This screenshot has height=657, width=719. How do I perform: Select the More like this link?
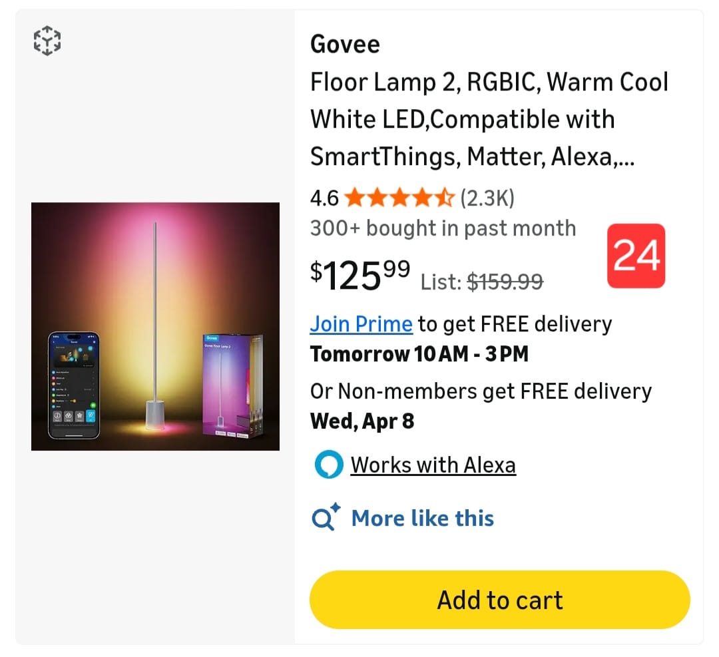point(422,518)
